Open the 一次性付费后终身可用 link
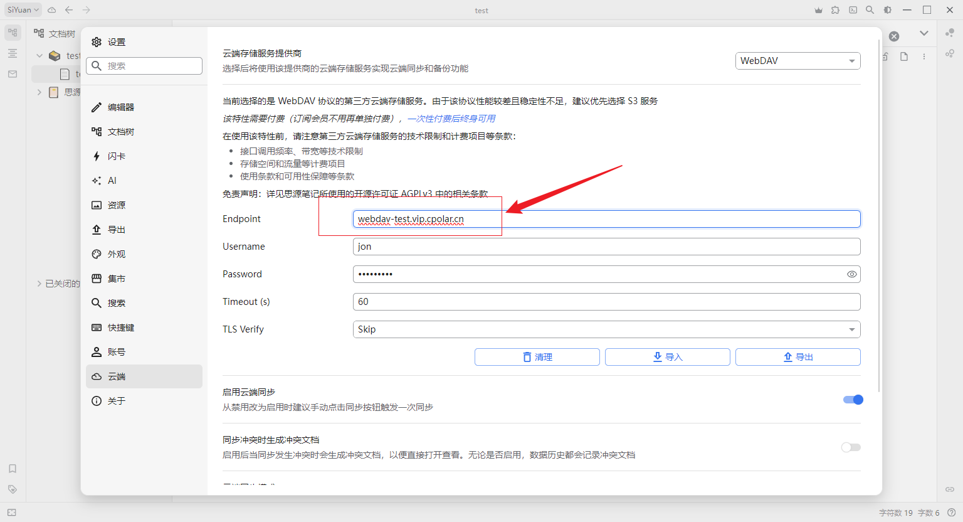This screenshot has width=963, height=522. [x=451, y=119]
